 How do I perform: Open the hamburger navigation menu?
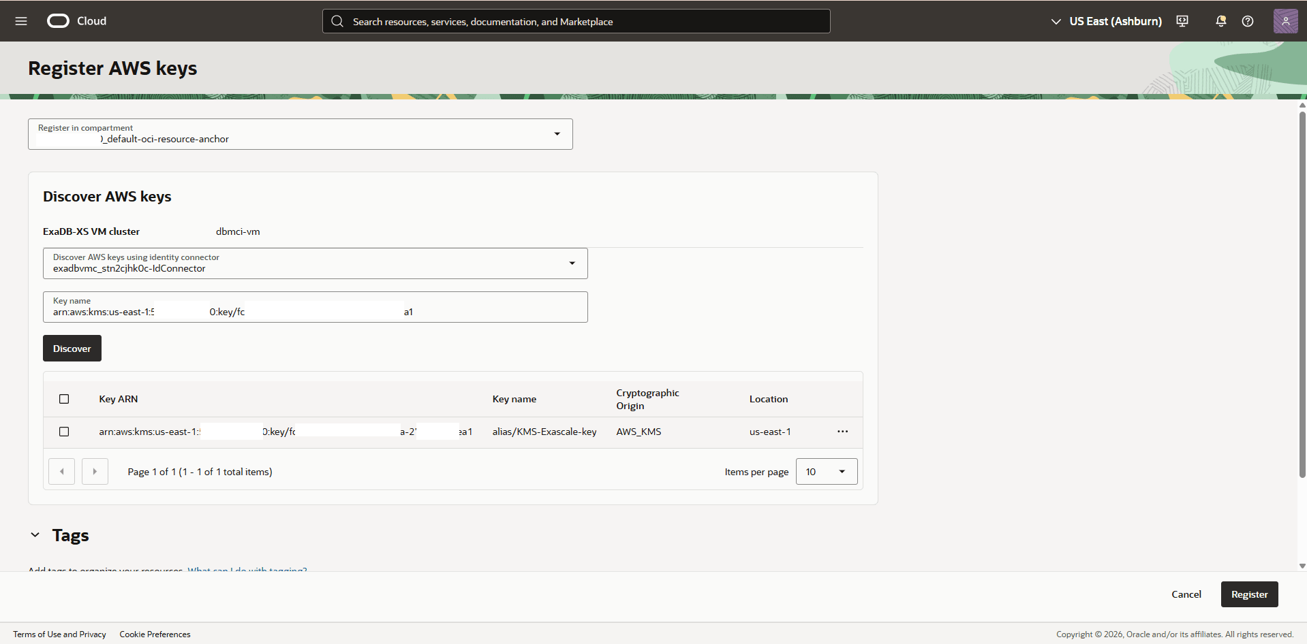(21, 21)
